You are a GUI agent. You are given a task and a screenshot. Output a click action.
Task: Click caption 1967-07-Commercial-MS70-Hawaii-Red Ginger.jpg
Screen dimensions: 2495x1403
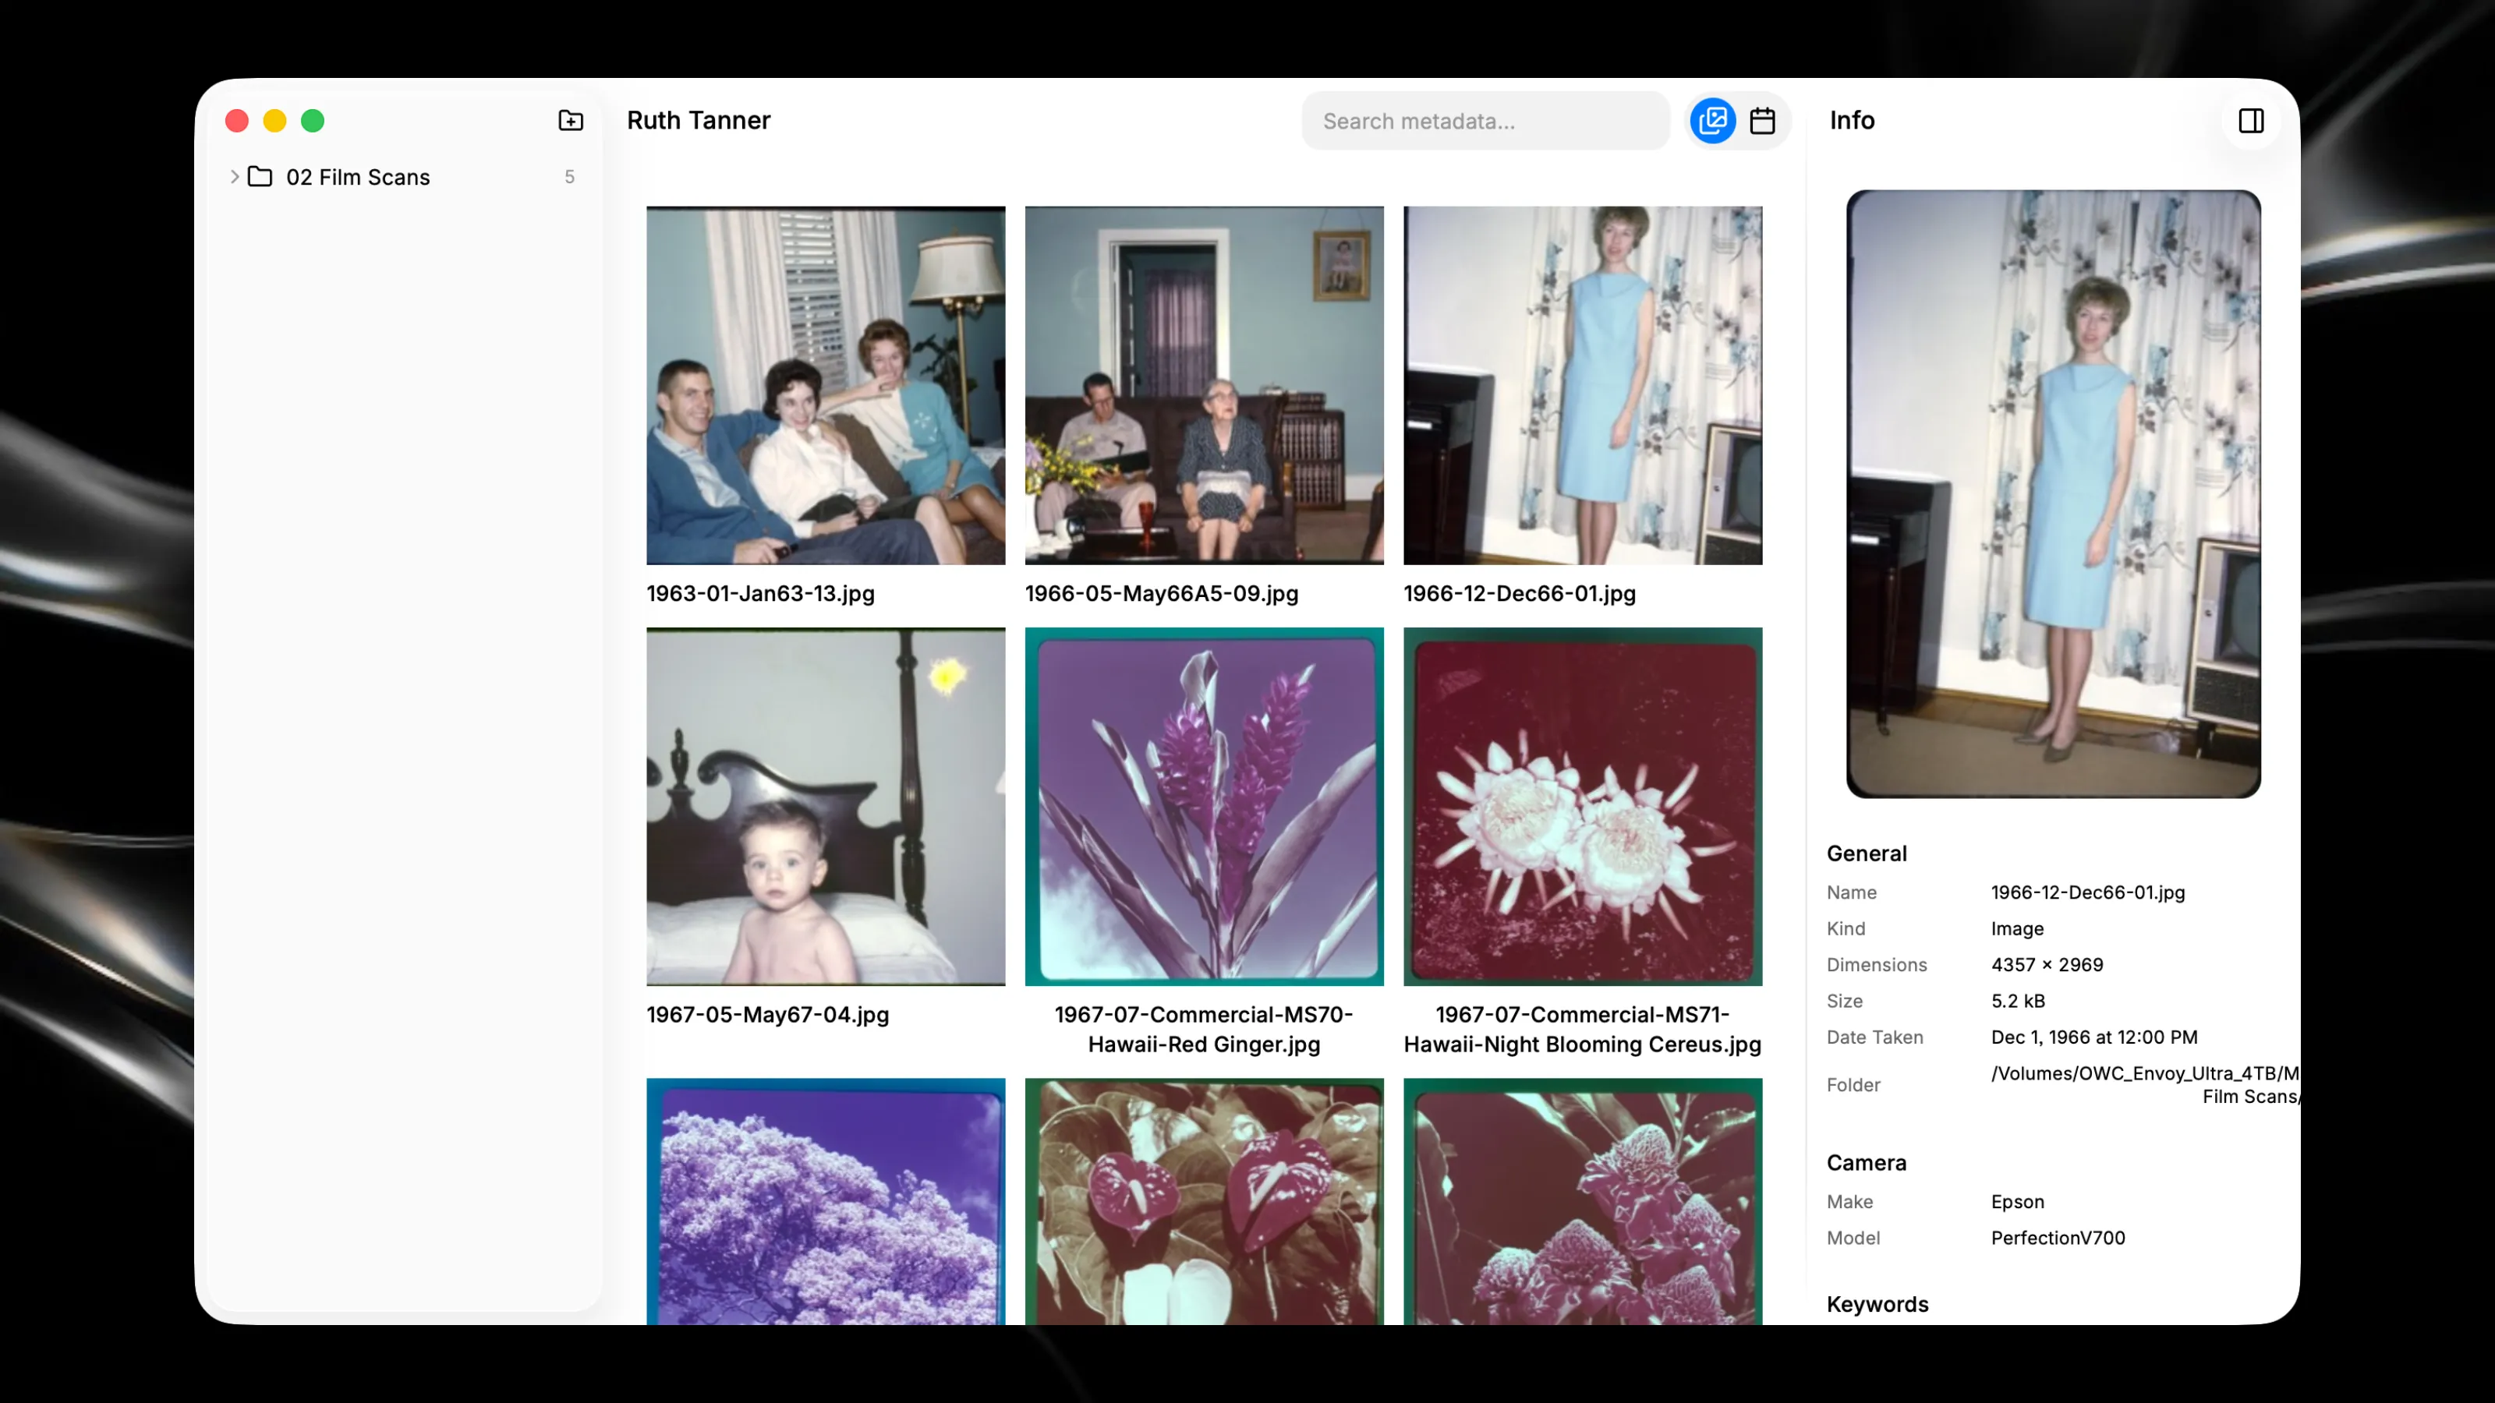point(1204,1029)
